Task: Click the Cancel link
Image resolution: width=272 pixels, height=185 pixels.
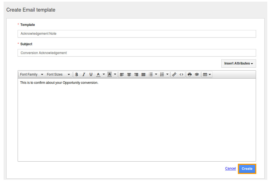Action: 230,168
